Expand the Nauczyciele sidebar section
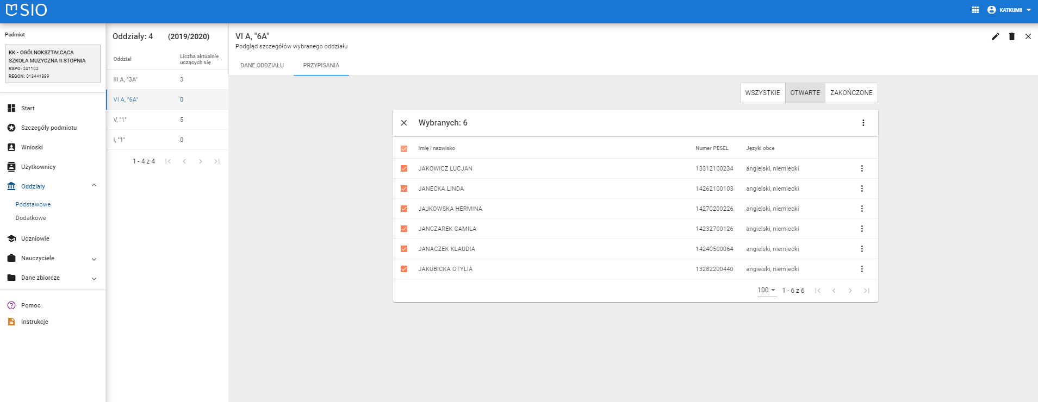This screenshot has width=1038, height=402. point(94,259)
